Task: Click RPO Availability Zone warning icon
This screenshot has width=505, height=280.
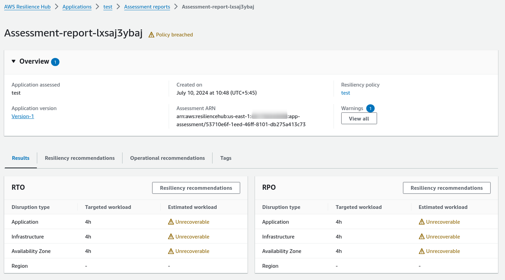Action: 421,251
